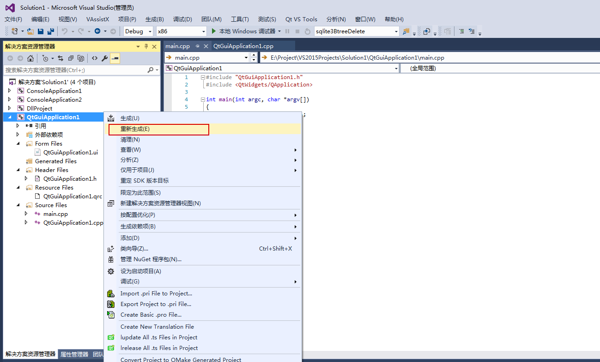Click the Navigate Backward blue arrow

[97, 31]
